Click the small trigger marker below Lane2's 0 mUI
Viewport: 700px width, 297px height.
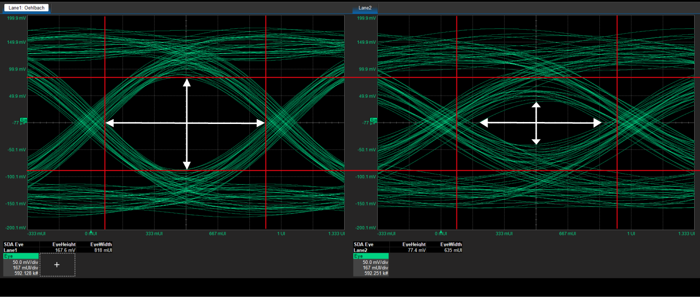pyautogui.click(x=441, y=231)
